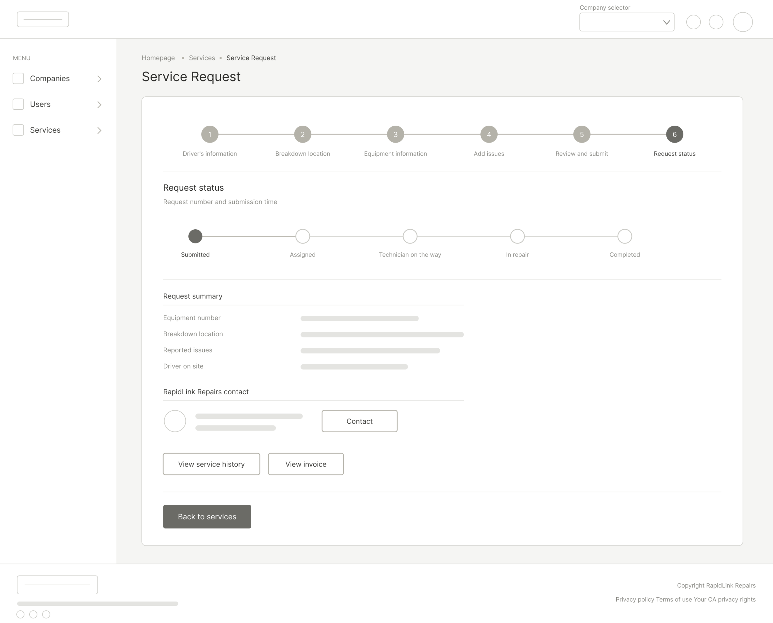
Task: Click the Services menu icon box
Action: (x=18, y=130)
